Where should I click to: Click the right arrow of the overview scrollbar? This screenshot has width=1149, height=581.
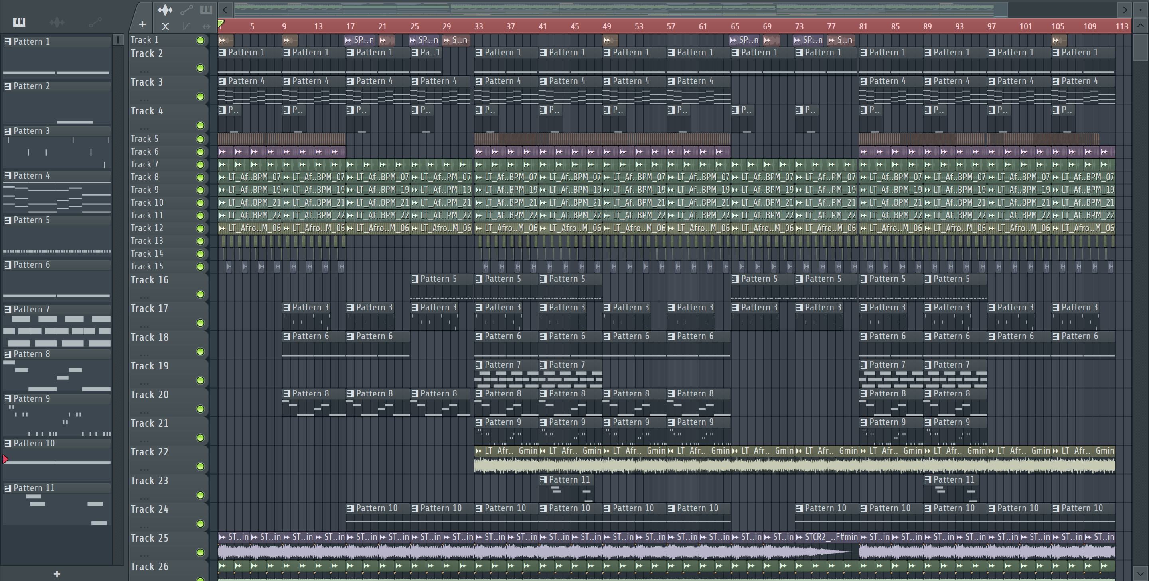(x=1125, y=9)
